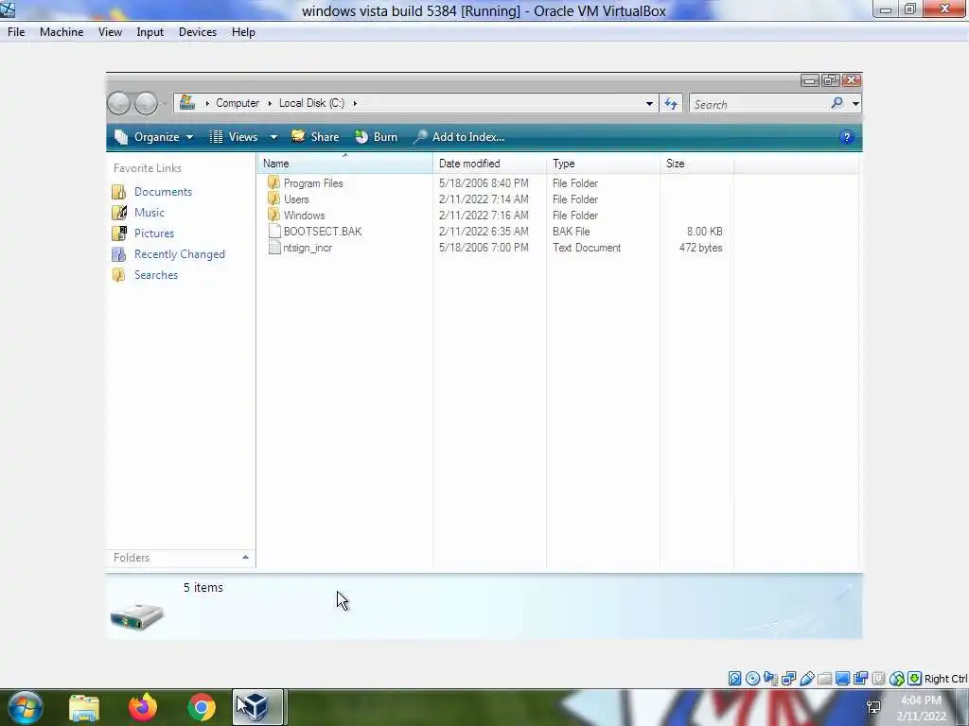Launch Firefox from the taskbar
Screen dimensions: 969x726
coord(143,707)
